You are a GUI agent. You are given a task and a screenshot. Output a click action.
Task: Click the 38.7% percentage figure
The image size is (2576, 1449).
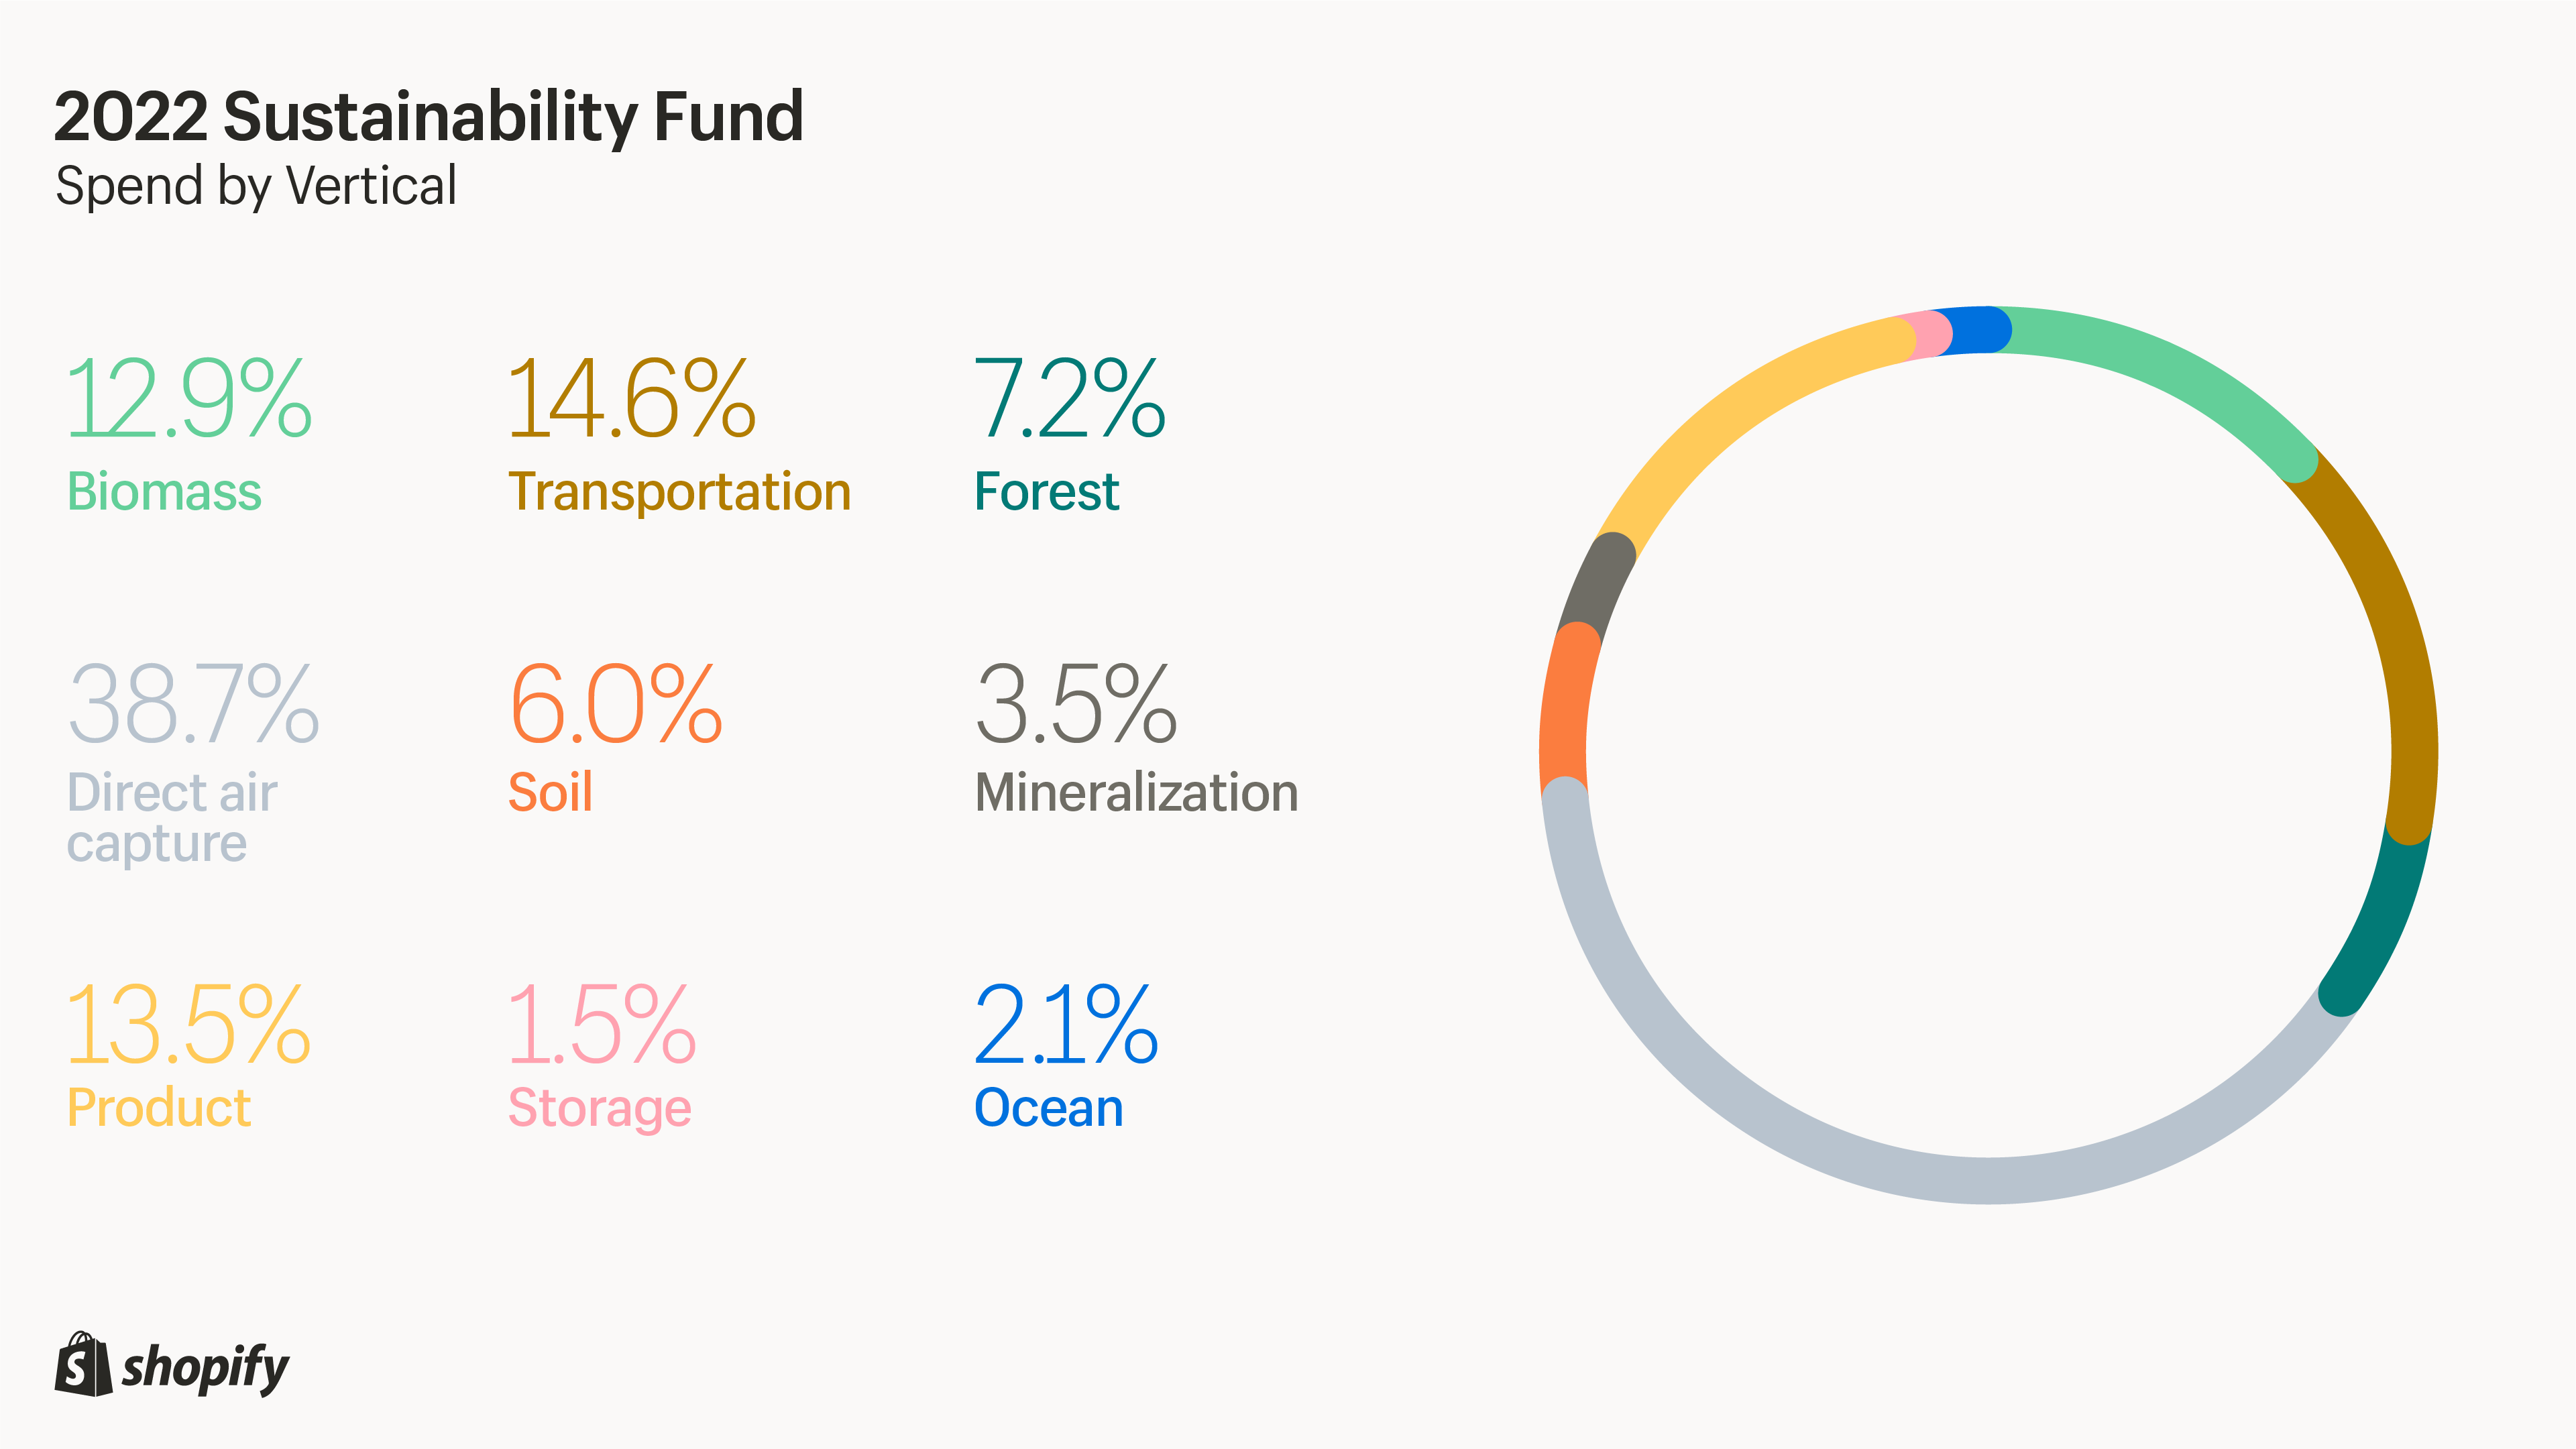(193, 705)
